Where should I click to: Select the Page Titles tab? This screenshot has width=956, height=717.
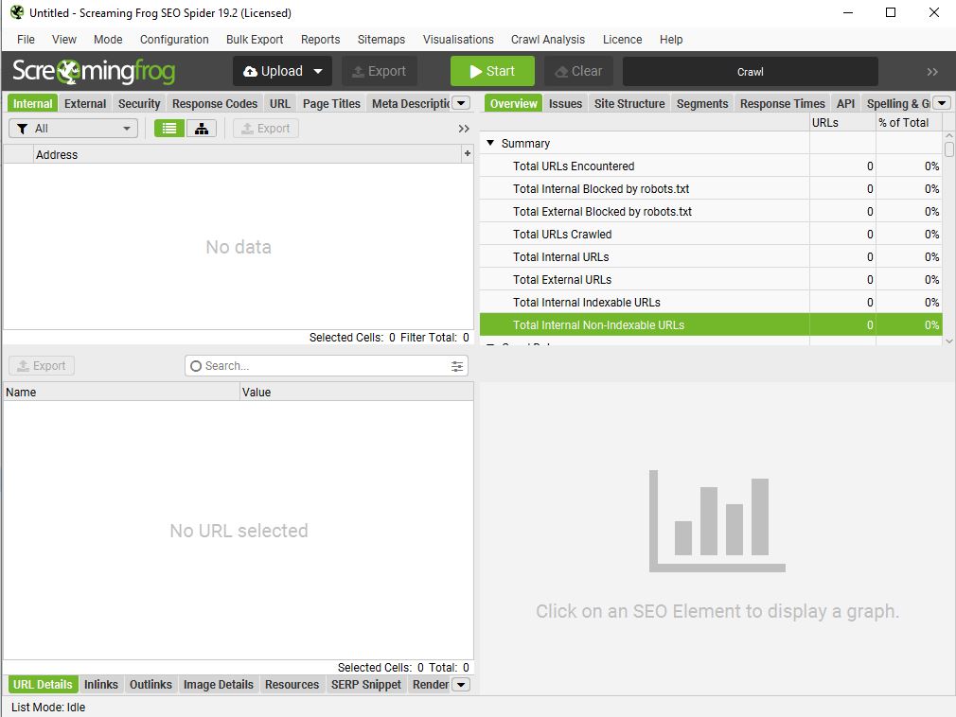[331, 103]
